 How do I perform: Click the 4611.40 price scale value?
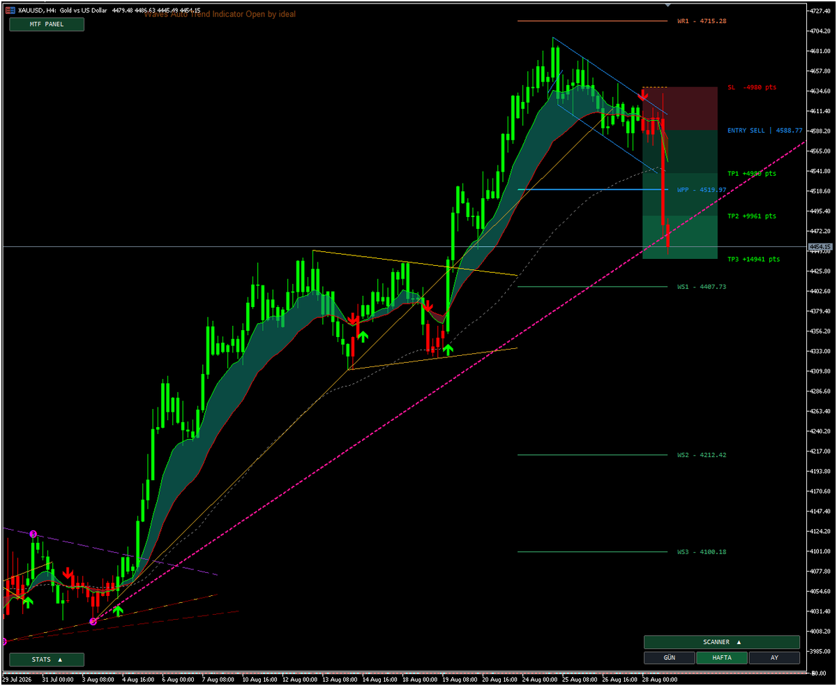820,111
